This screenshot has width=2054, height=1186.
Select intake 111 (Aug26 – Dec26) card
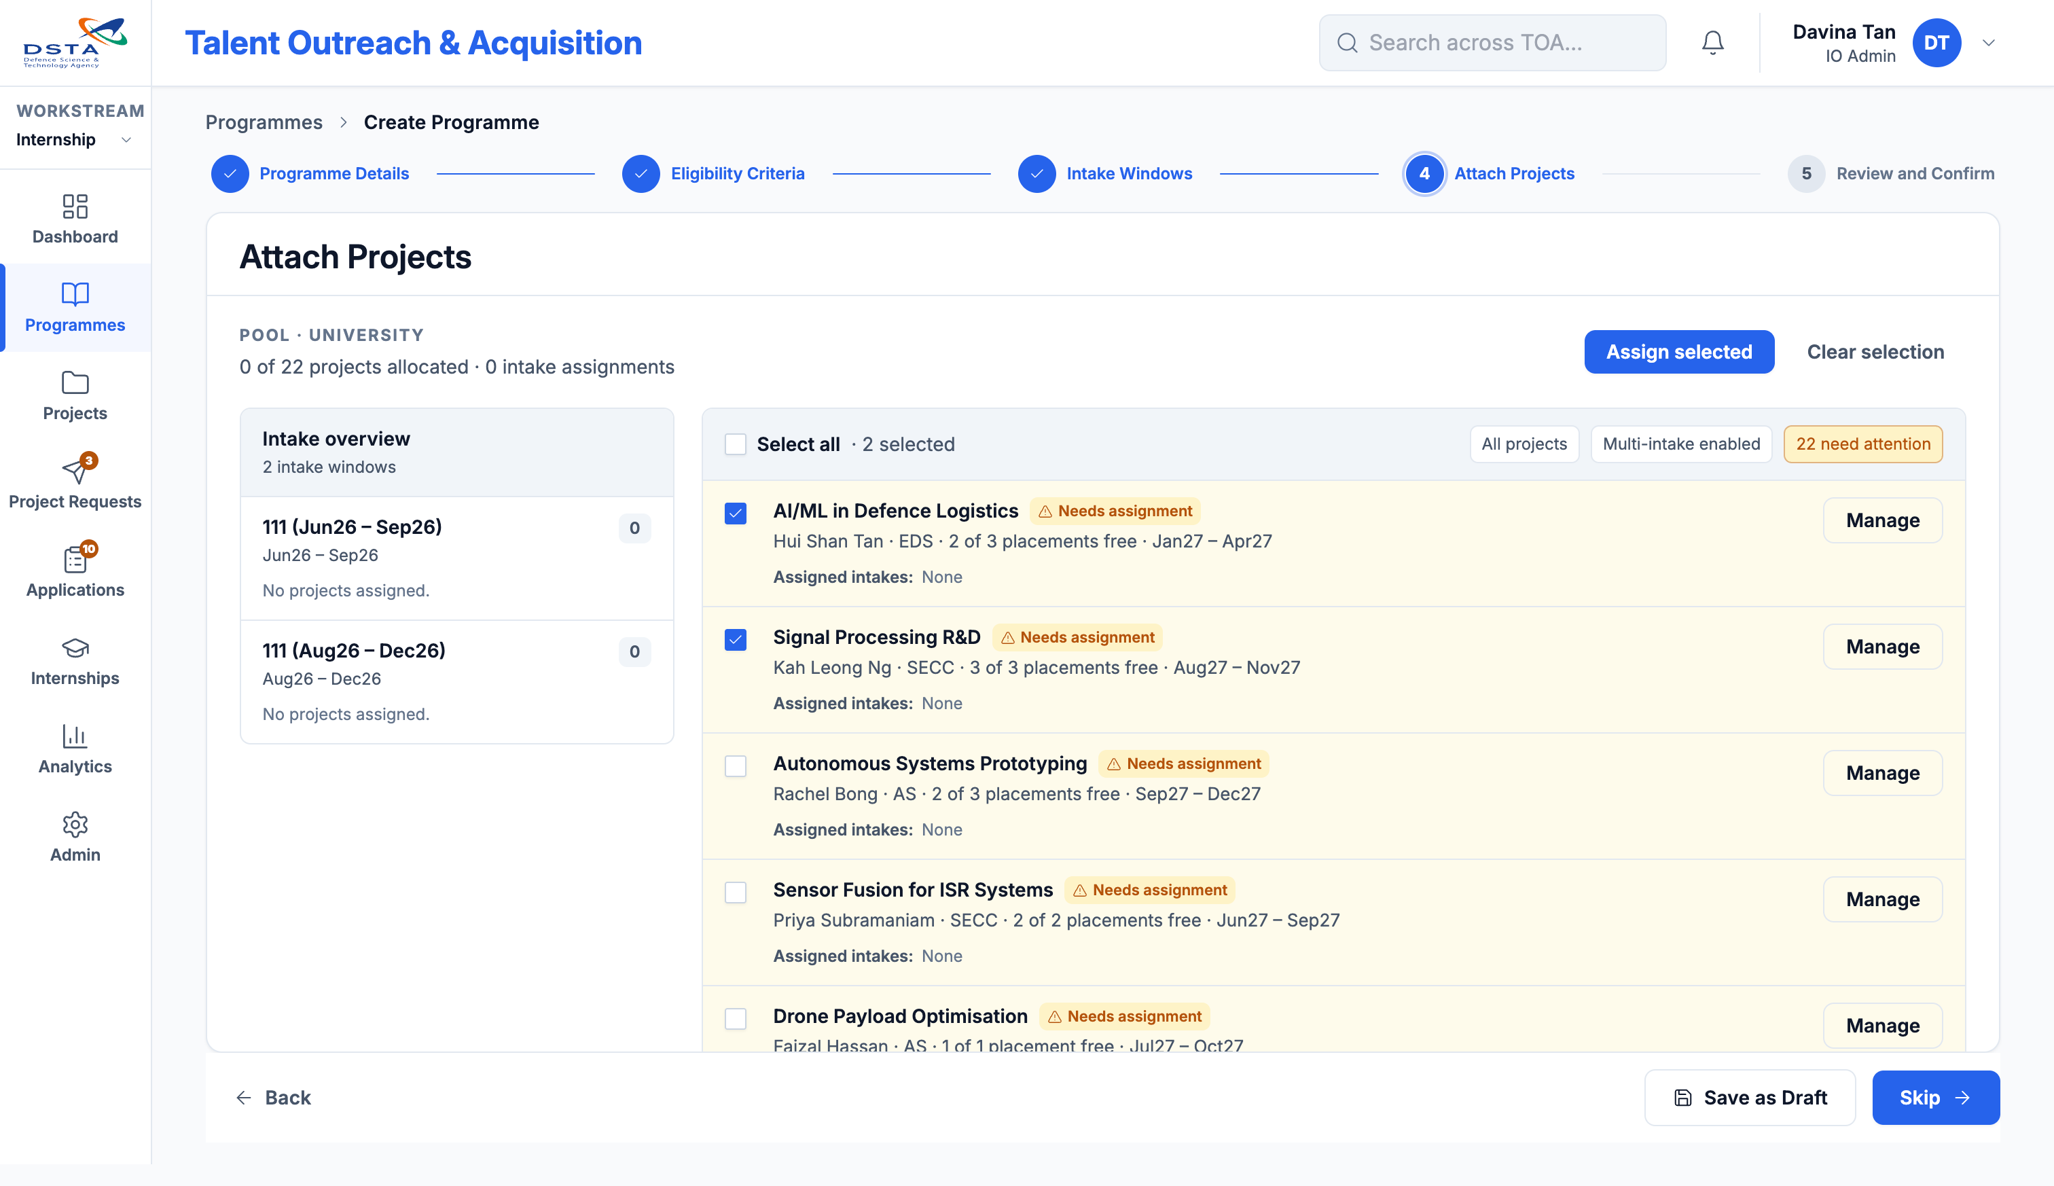coord(457,683)
